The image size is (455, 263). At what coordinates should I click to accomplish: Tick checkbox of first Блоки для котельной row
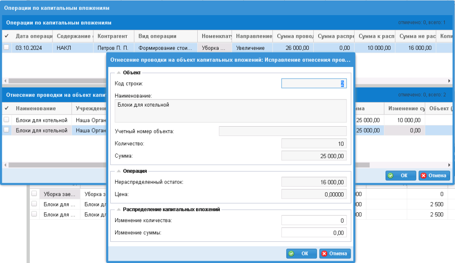(x=6, y=120)
